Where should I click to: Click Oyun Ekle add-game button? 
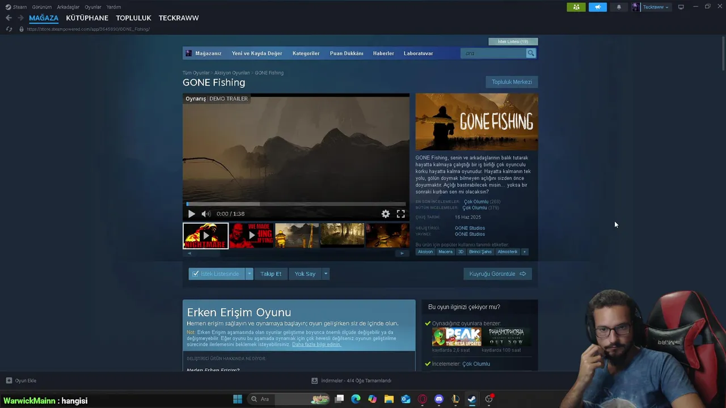click(21, 380)
